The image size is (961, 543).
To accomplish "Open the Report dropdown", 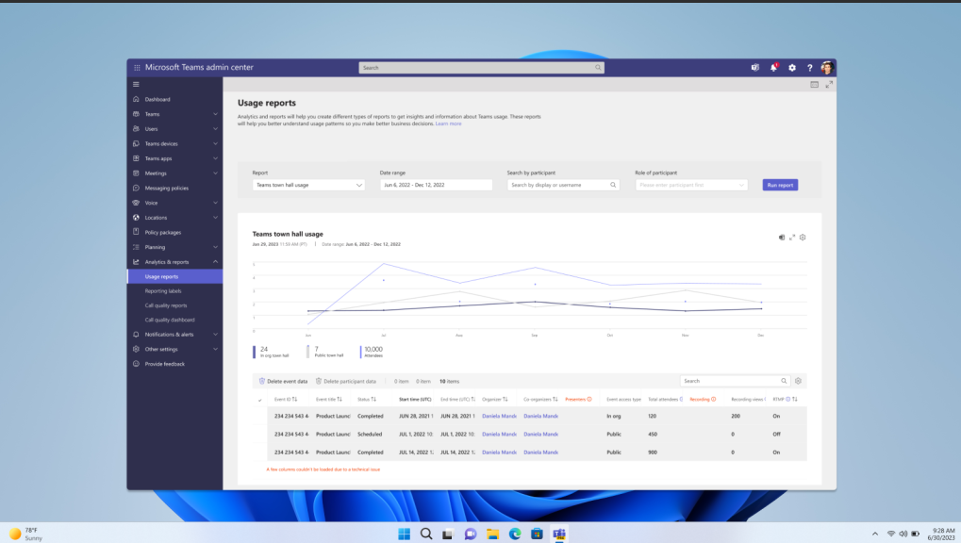I will point(308,185).
